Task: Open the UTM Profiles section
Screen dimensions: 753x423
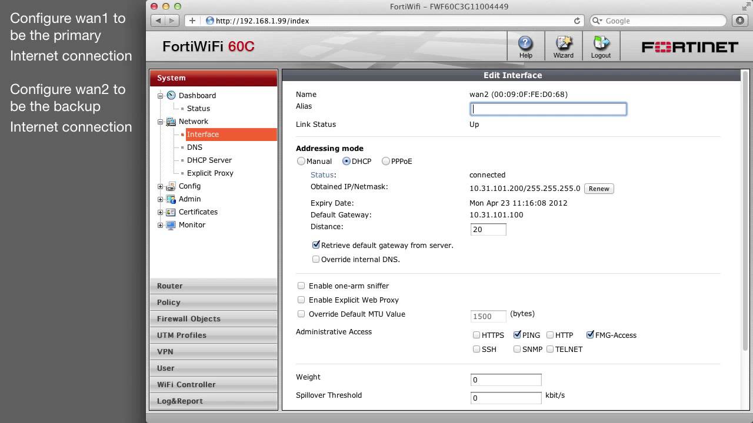Action: 214,335
